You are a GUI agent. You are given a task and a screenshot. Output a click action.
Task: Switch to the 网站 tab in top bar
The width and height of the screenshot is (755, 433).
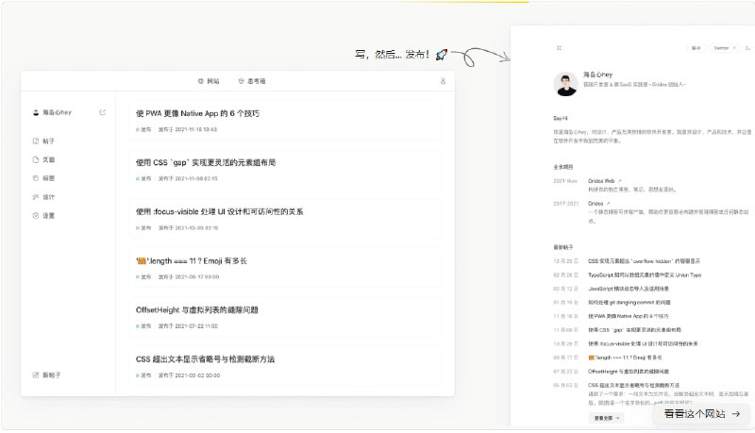209,81
